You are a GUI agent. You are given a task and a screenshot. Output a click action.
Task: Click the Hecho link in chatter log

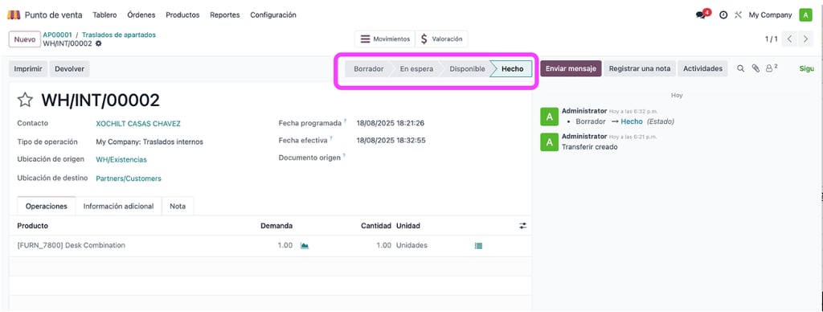click(x=632, y=121)
